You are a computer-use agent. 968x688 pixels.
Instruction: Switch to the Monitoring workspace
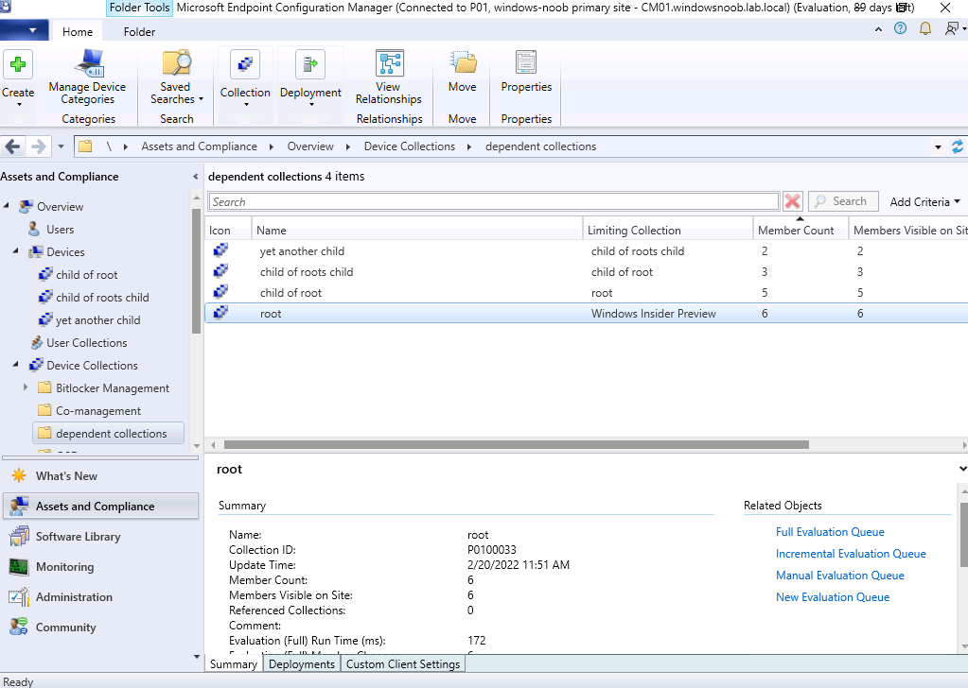(100, 566)
